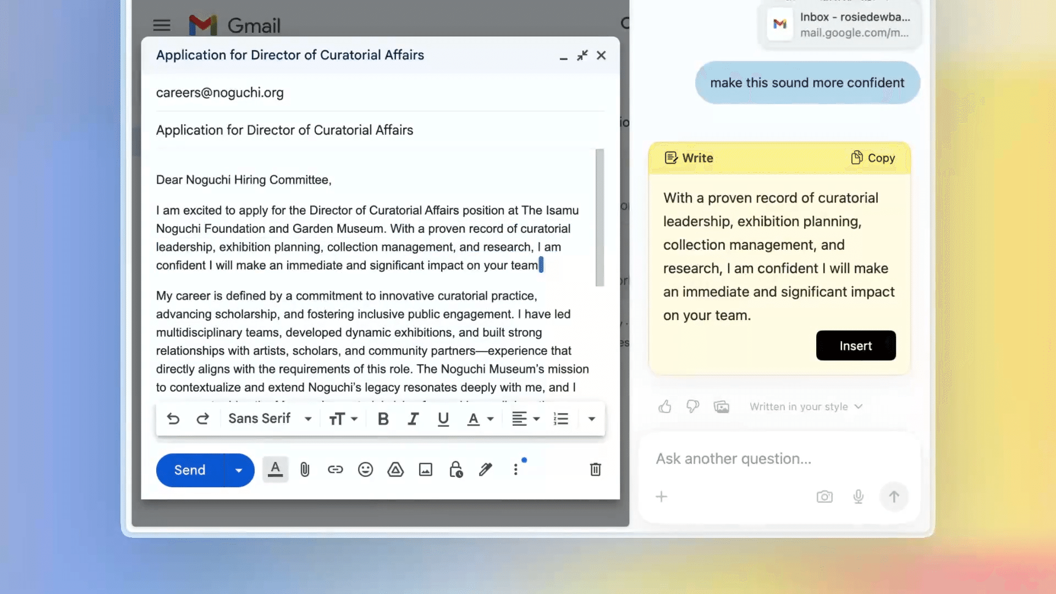The height and width of the screenshot is (594, 1056).
Task: Click the insert signature pen icon
Action: 485,470
